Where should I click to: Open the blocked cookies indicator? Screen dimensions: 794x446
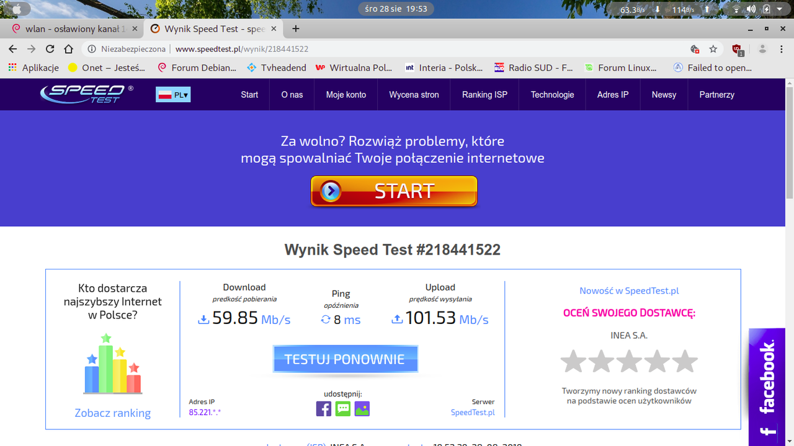coord(695,49)
